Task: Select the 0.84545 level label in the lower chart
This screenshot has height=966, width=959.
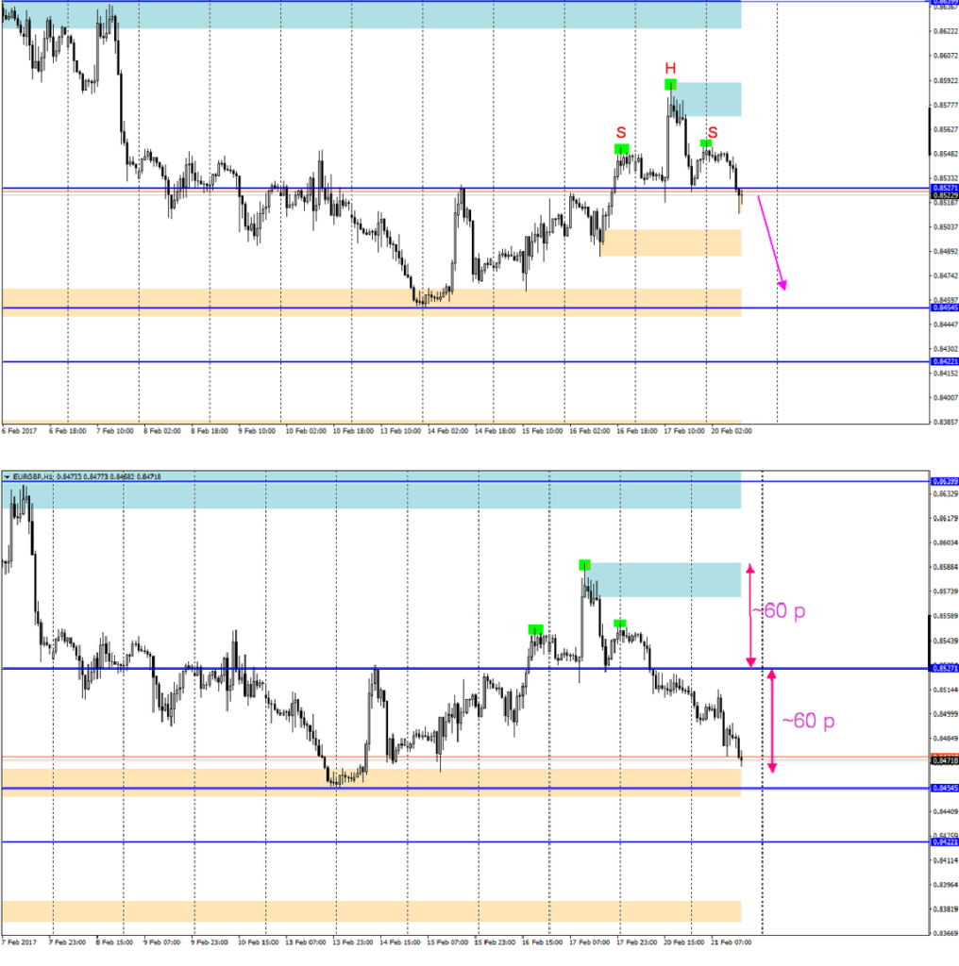Action: pos(945,788)
